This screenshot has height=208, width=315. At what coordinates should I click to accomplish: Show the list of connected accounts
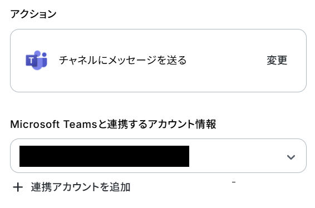point(158,156)
